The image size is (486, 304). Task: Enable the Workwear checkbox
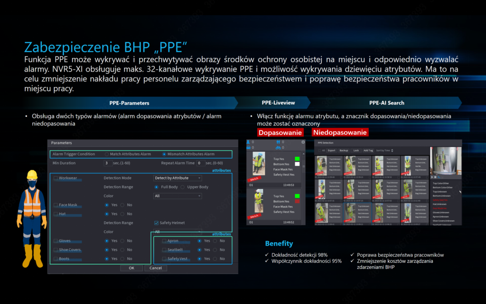(56, 178)
